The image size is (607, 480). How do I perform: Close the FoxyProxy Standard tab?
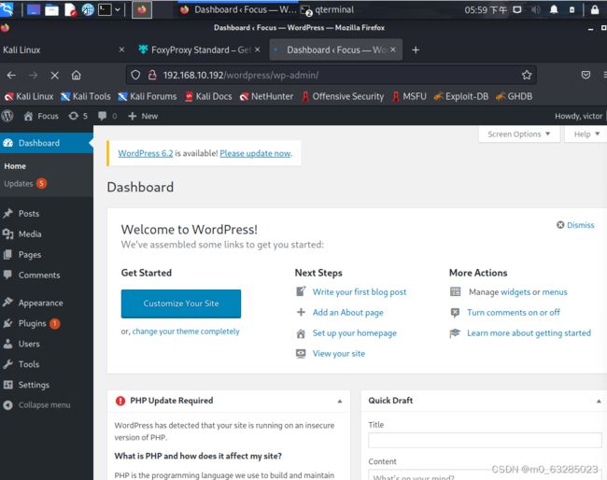point(257,49)
